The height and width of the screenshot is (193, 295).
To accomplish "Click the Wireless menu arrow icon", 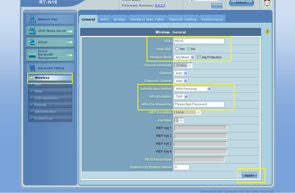I will point(32,78).
